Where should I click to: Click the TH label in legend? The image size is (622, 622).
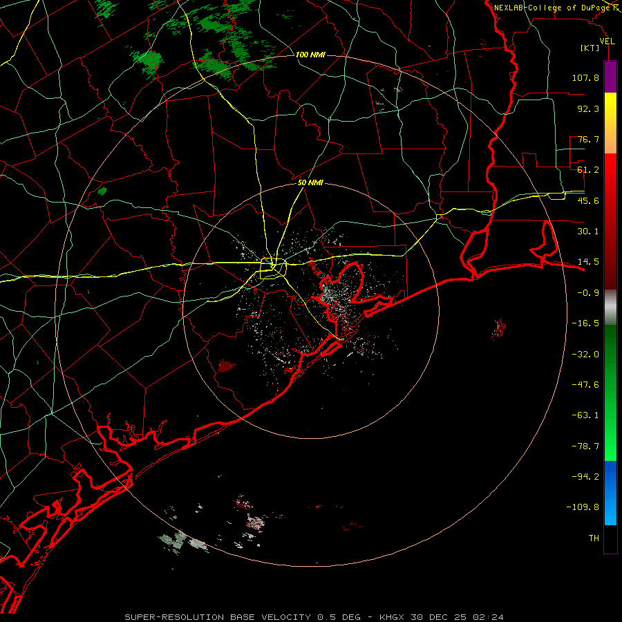tap(594, 538)
